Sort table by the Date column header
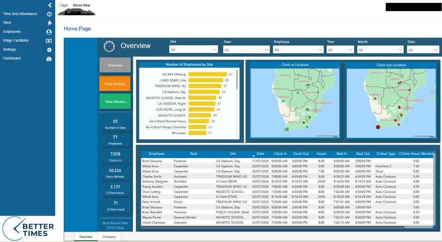442x242 pixels. pos(260,154)
